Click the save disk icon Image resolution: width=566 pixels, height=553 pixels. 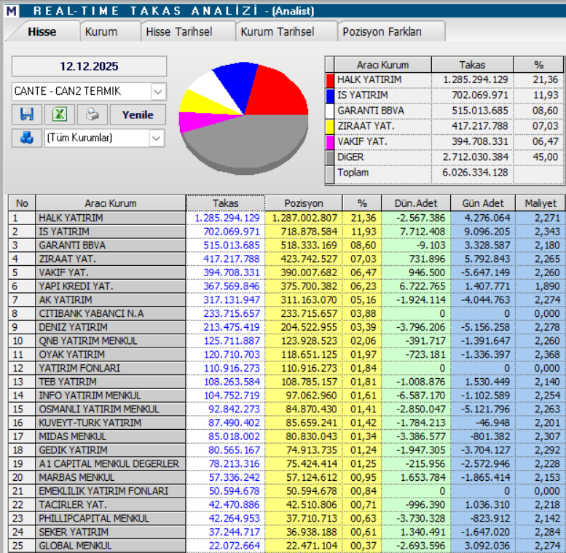(27, 115)
